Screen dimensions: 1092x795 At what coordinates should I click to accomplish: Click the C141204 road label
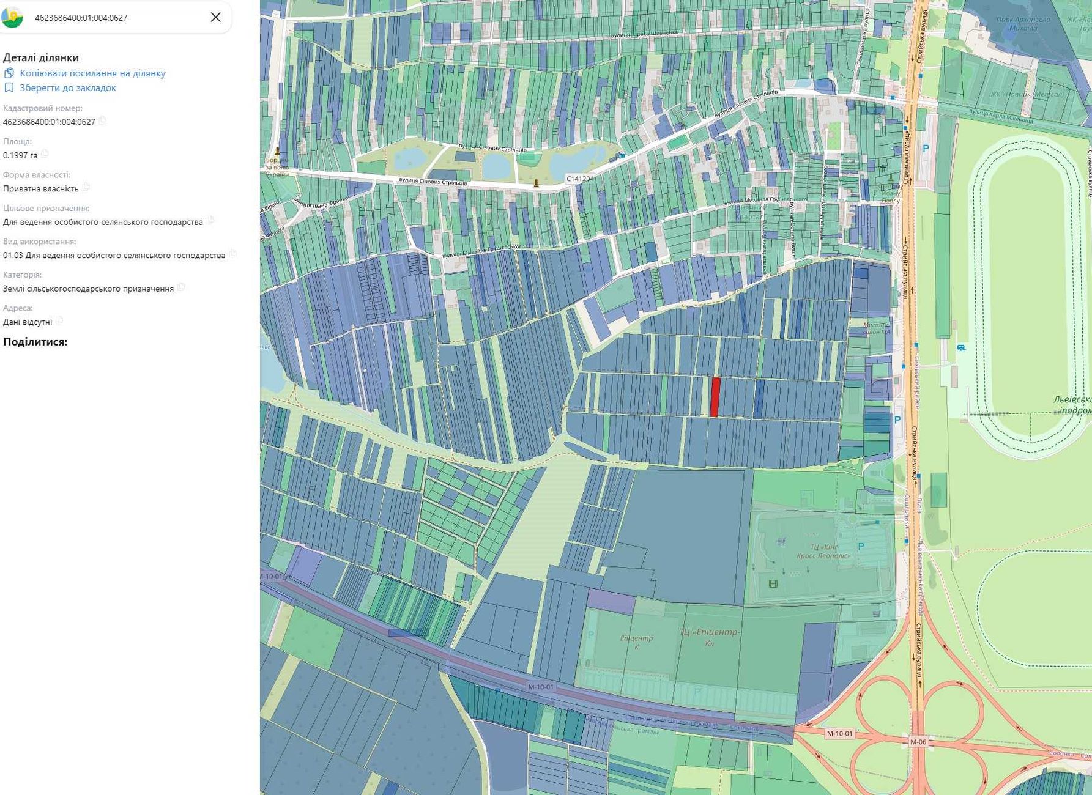pos(580,179)
